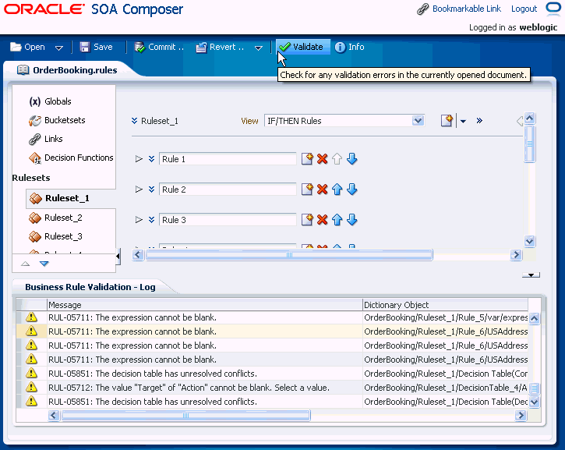
Task: Expand Rule 3 disclosure triangle
Action: pos(139,220)
